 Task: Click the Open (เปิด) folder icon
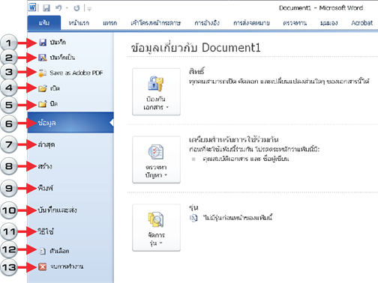tap(43, 88)
